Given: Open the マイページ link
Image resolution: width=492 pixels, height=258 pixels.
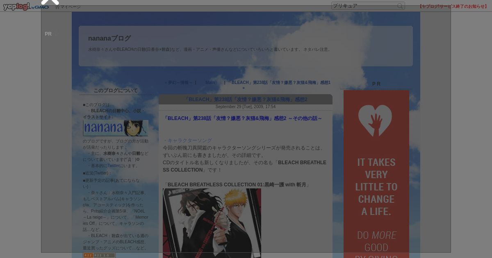Looking at the screenshot, I should tap(68, 7).
